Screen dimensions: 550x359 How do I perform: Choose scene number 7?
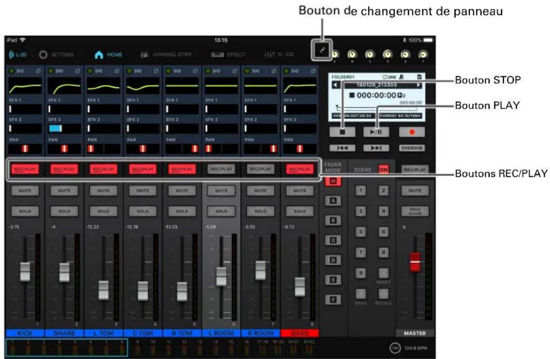[361, 252]
